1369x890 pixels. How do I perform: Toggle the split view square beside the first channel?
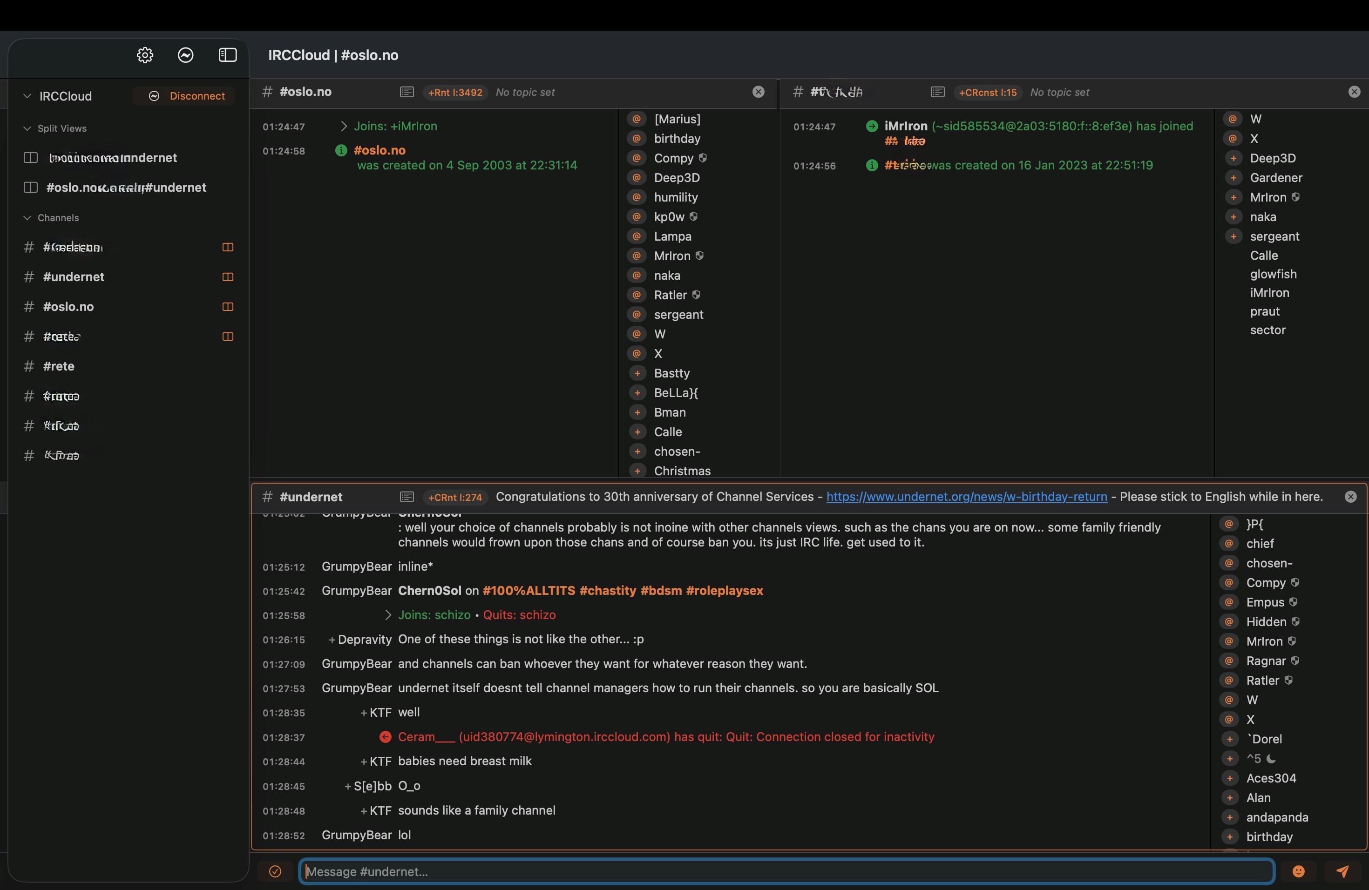pyautogui.click(x=228, y=247)
